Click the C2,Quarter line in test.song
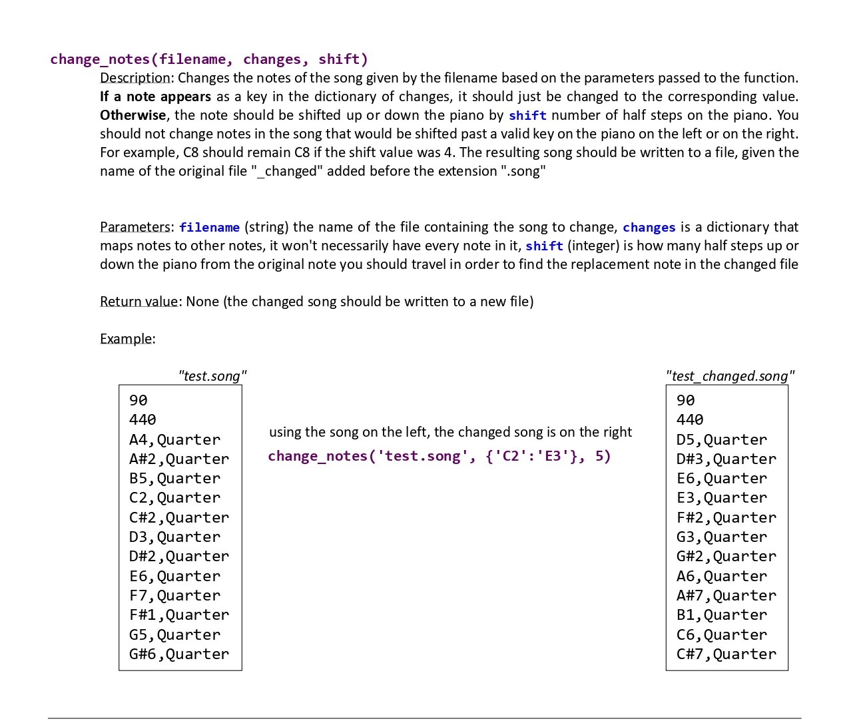This screenshot has height=723, width=849. click(x=174, y=498)
